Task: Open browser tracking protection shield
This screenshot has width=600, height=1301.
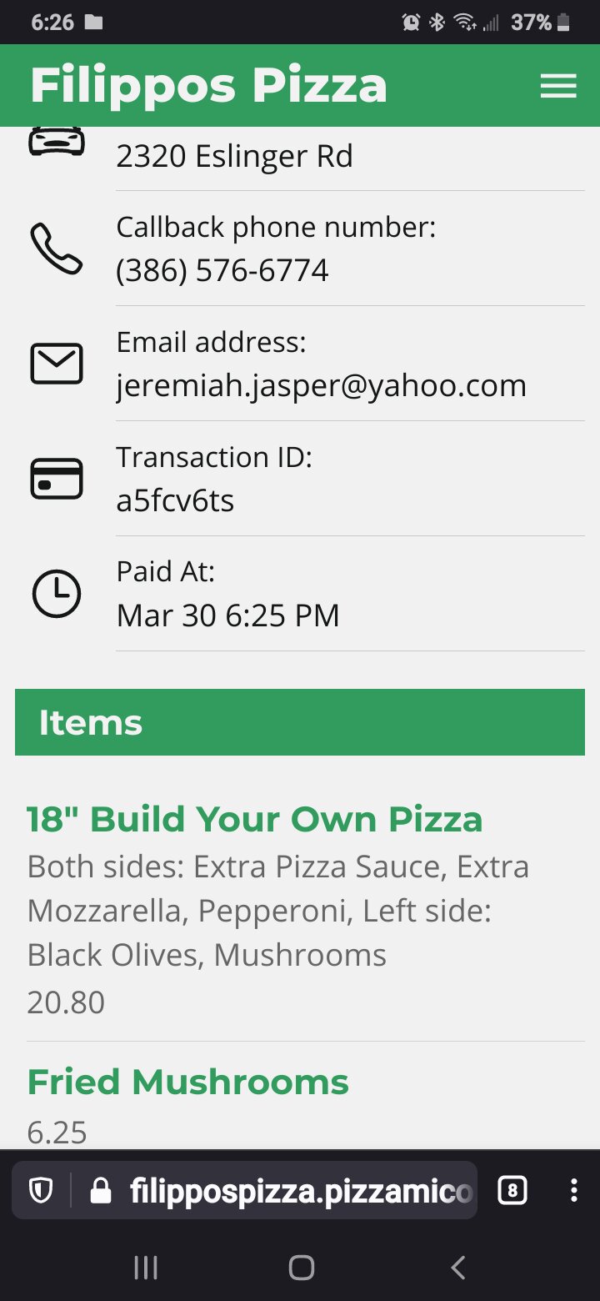Action: [x=41, y=1192]
